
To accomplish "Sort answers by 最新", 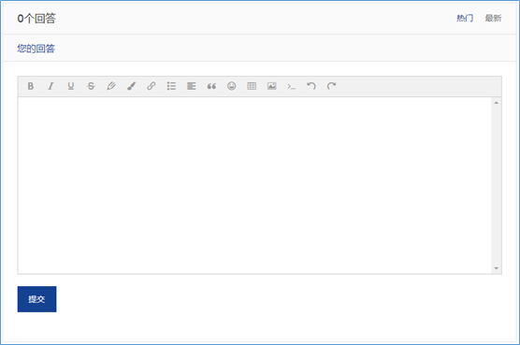I will point(493,18).
